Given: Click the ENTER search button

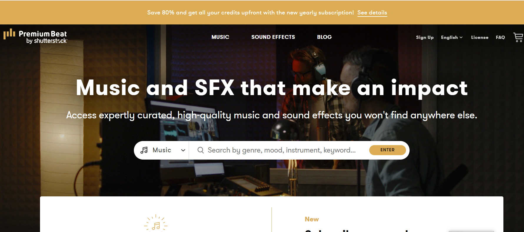Looking at the screenshot, I should [x=387, y=150].
